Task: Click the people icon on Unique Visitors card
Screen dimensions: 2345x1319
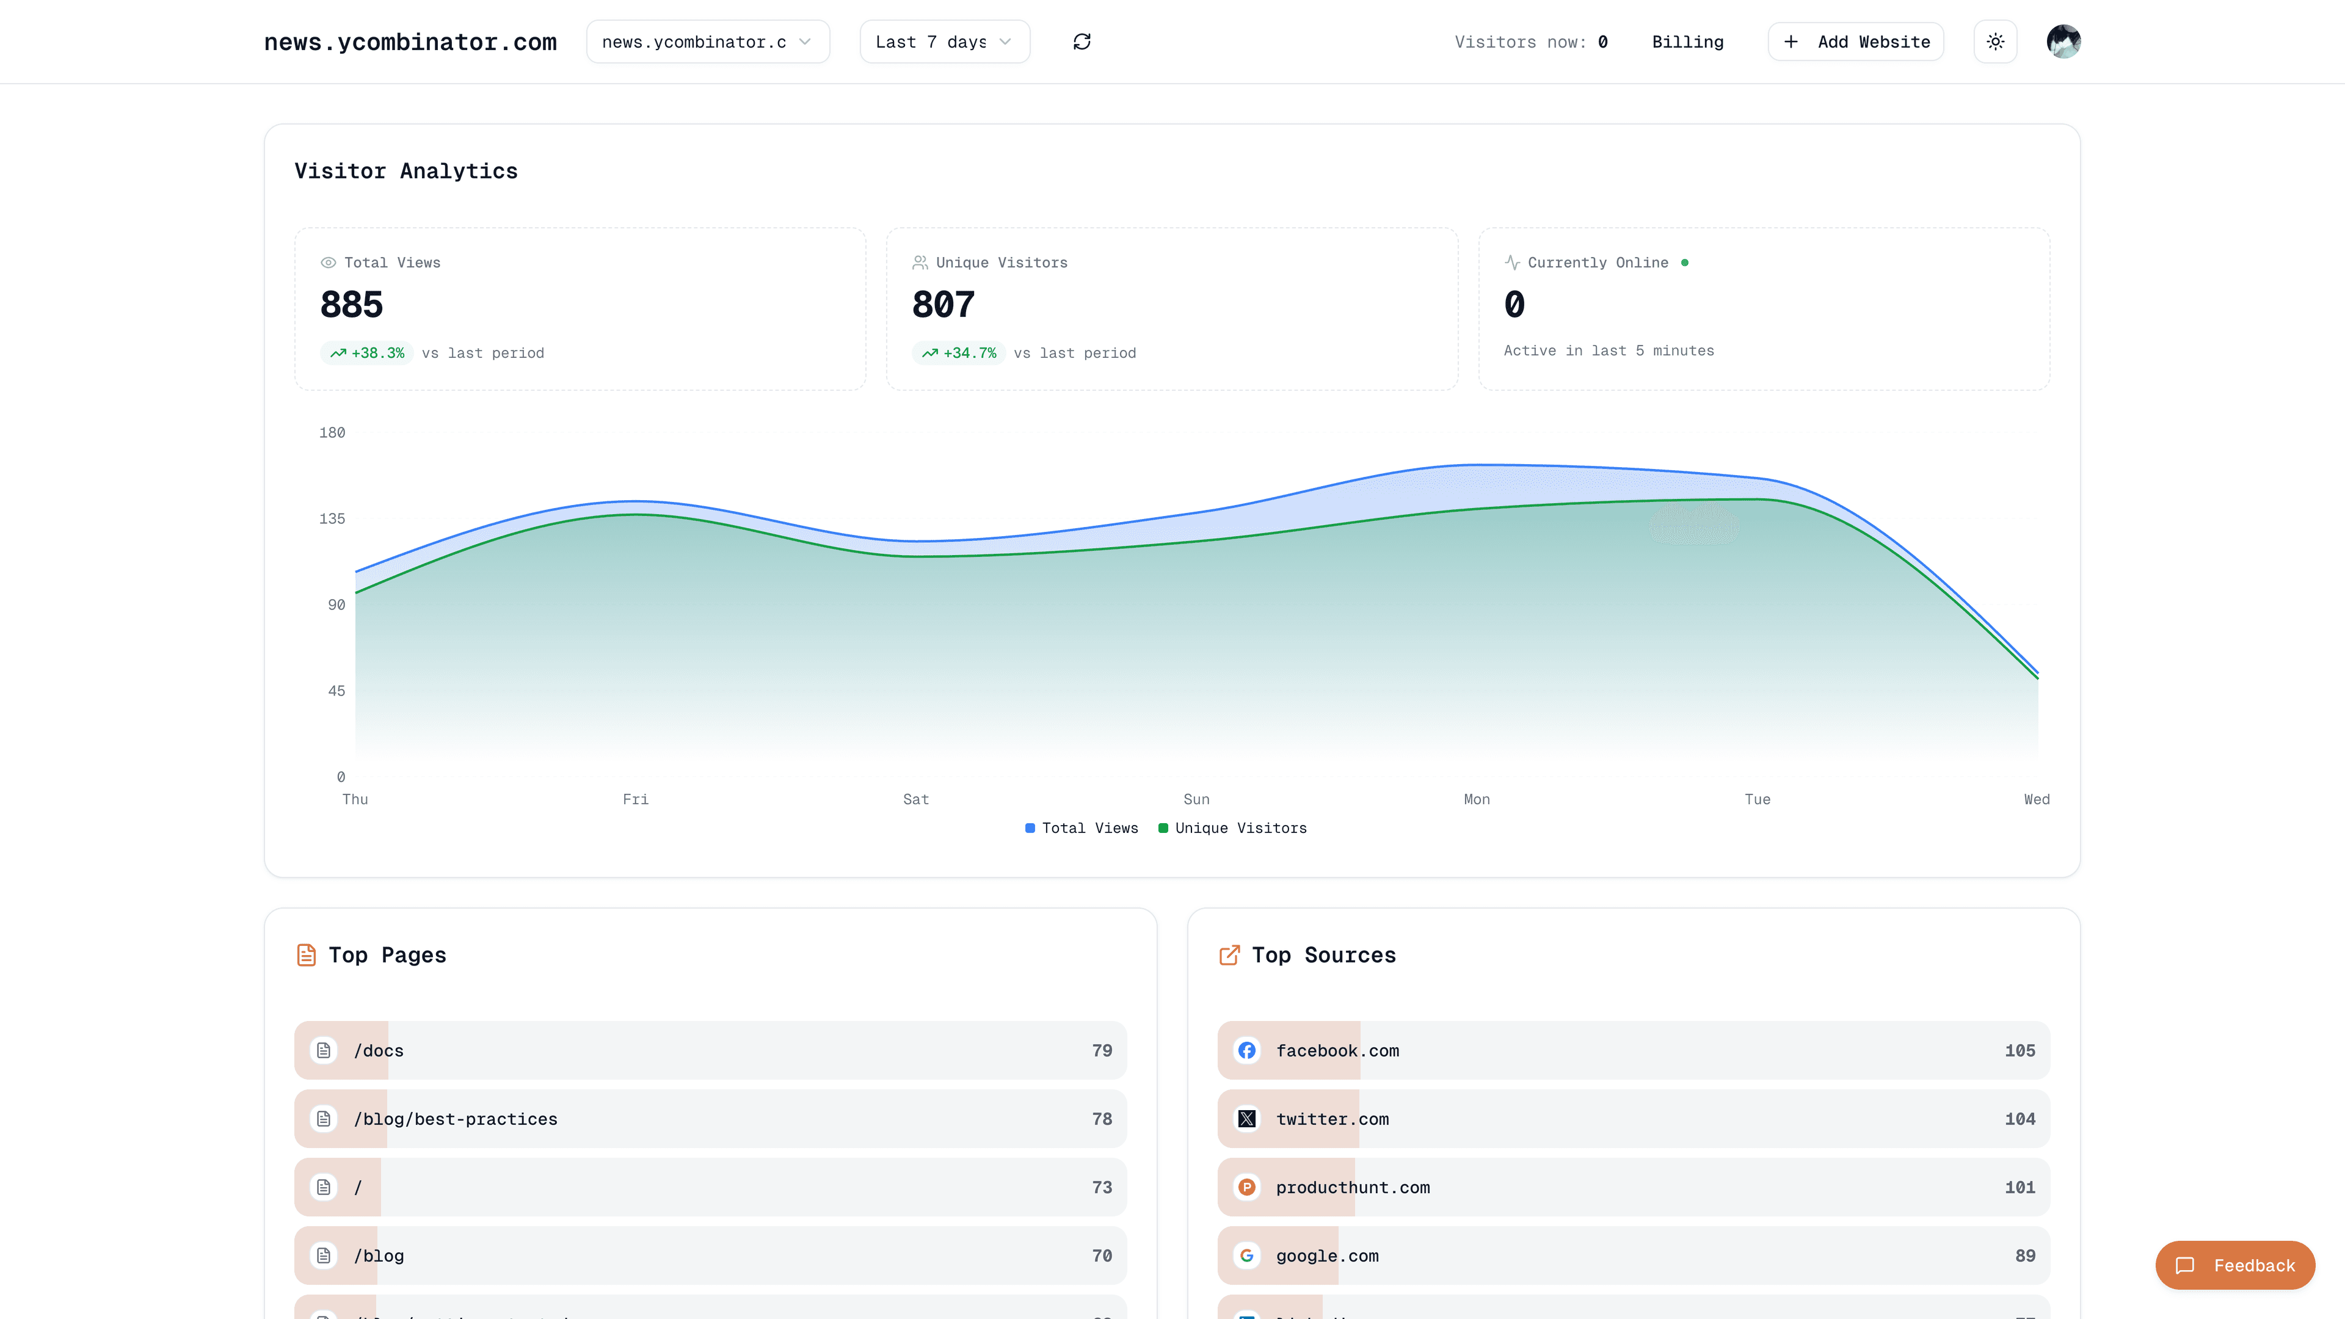Action: pos(920,262)
